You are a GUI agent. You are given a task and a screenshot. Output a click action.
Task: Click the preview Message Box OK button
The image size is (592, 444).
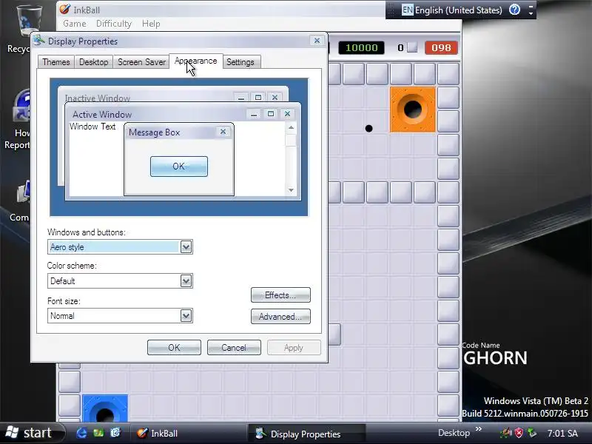point(179,166)
